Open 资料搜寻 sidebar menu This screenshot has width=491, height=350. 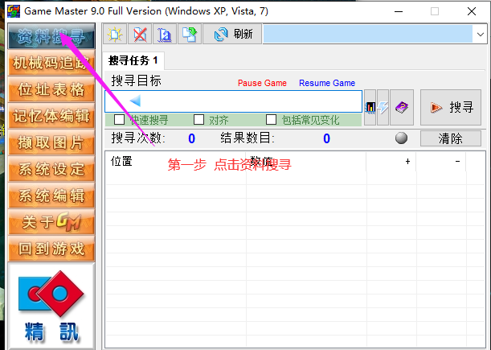[51, 35]
